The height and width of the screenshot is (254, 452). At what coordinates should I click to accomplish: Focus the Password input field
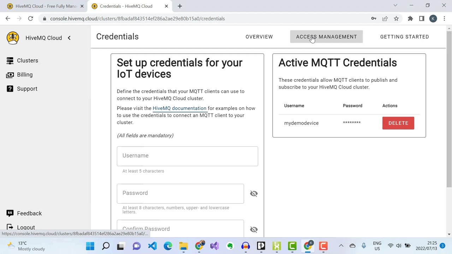[x=180, y=194]
